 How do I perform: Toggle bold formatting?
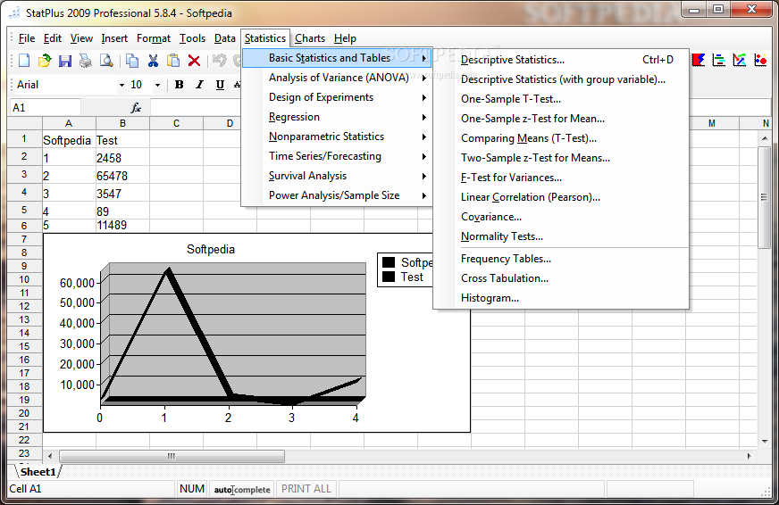pyautogui.click(x=180, y=85)
